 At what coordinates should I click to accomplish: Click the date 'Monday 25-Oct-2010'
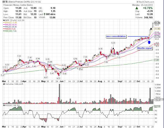click(142, 5)
